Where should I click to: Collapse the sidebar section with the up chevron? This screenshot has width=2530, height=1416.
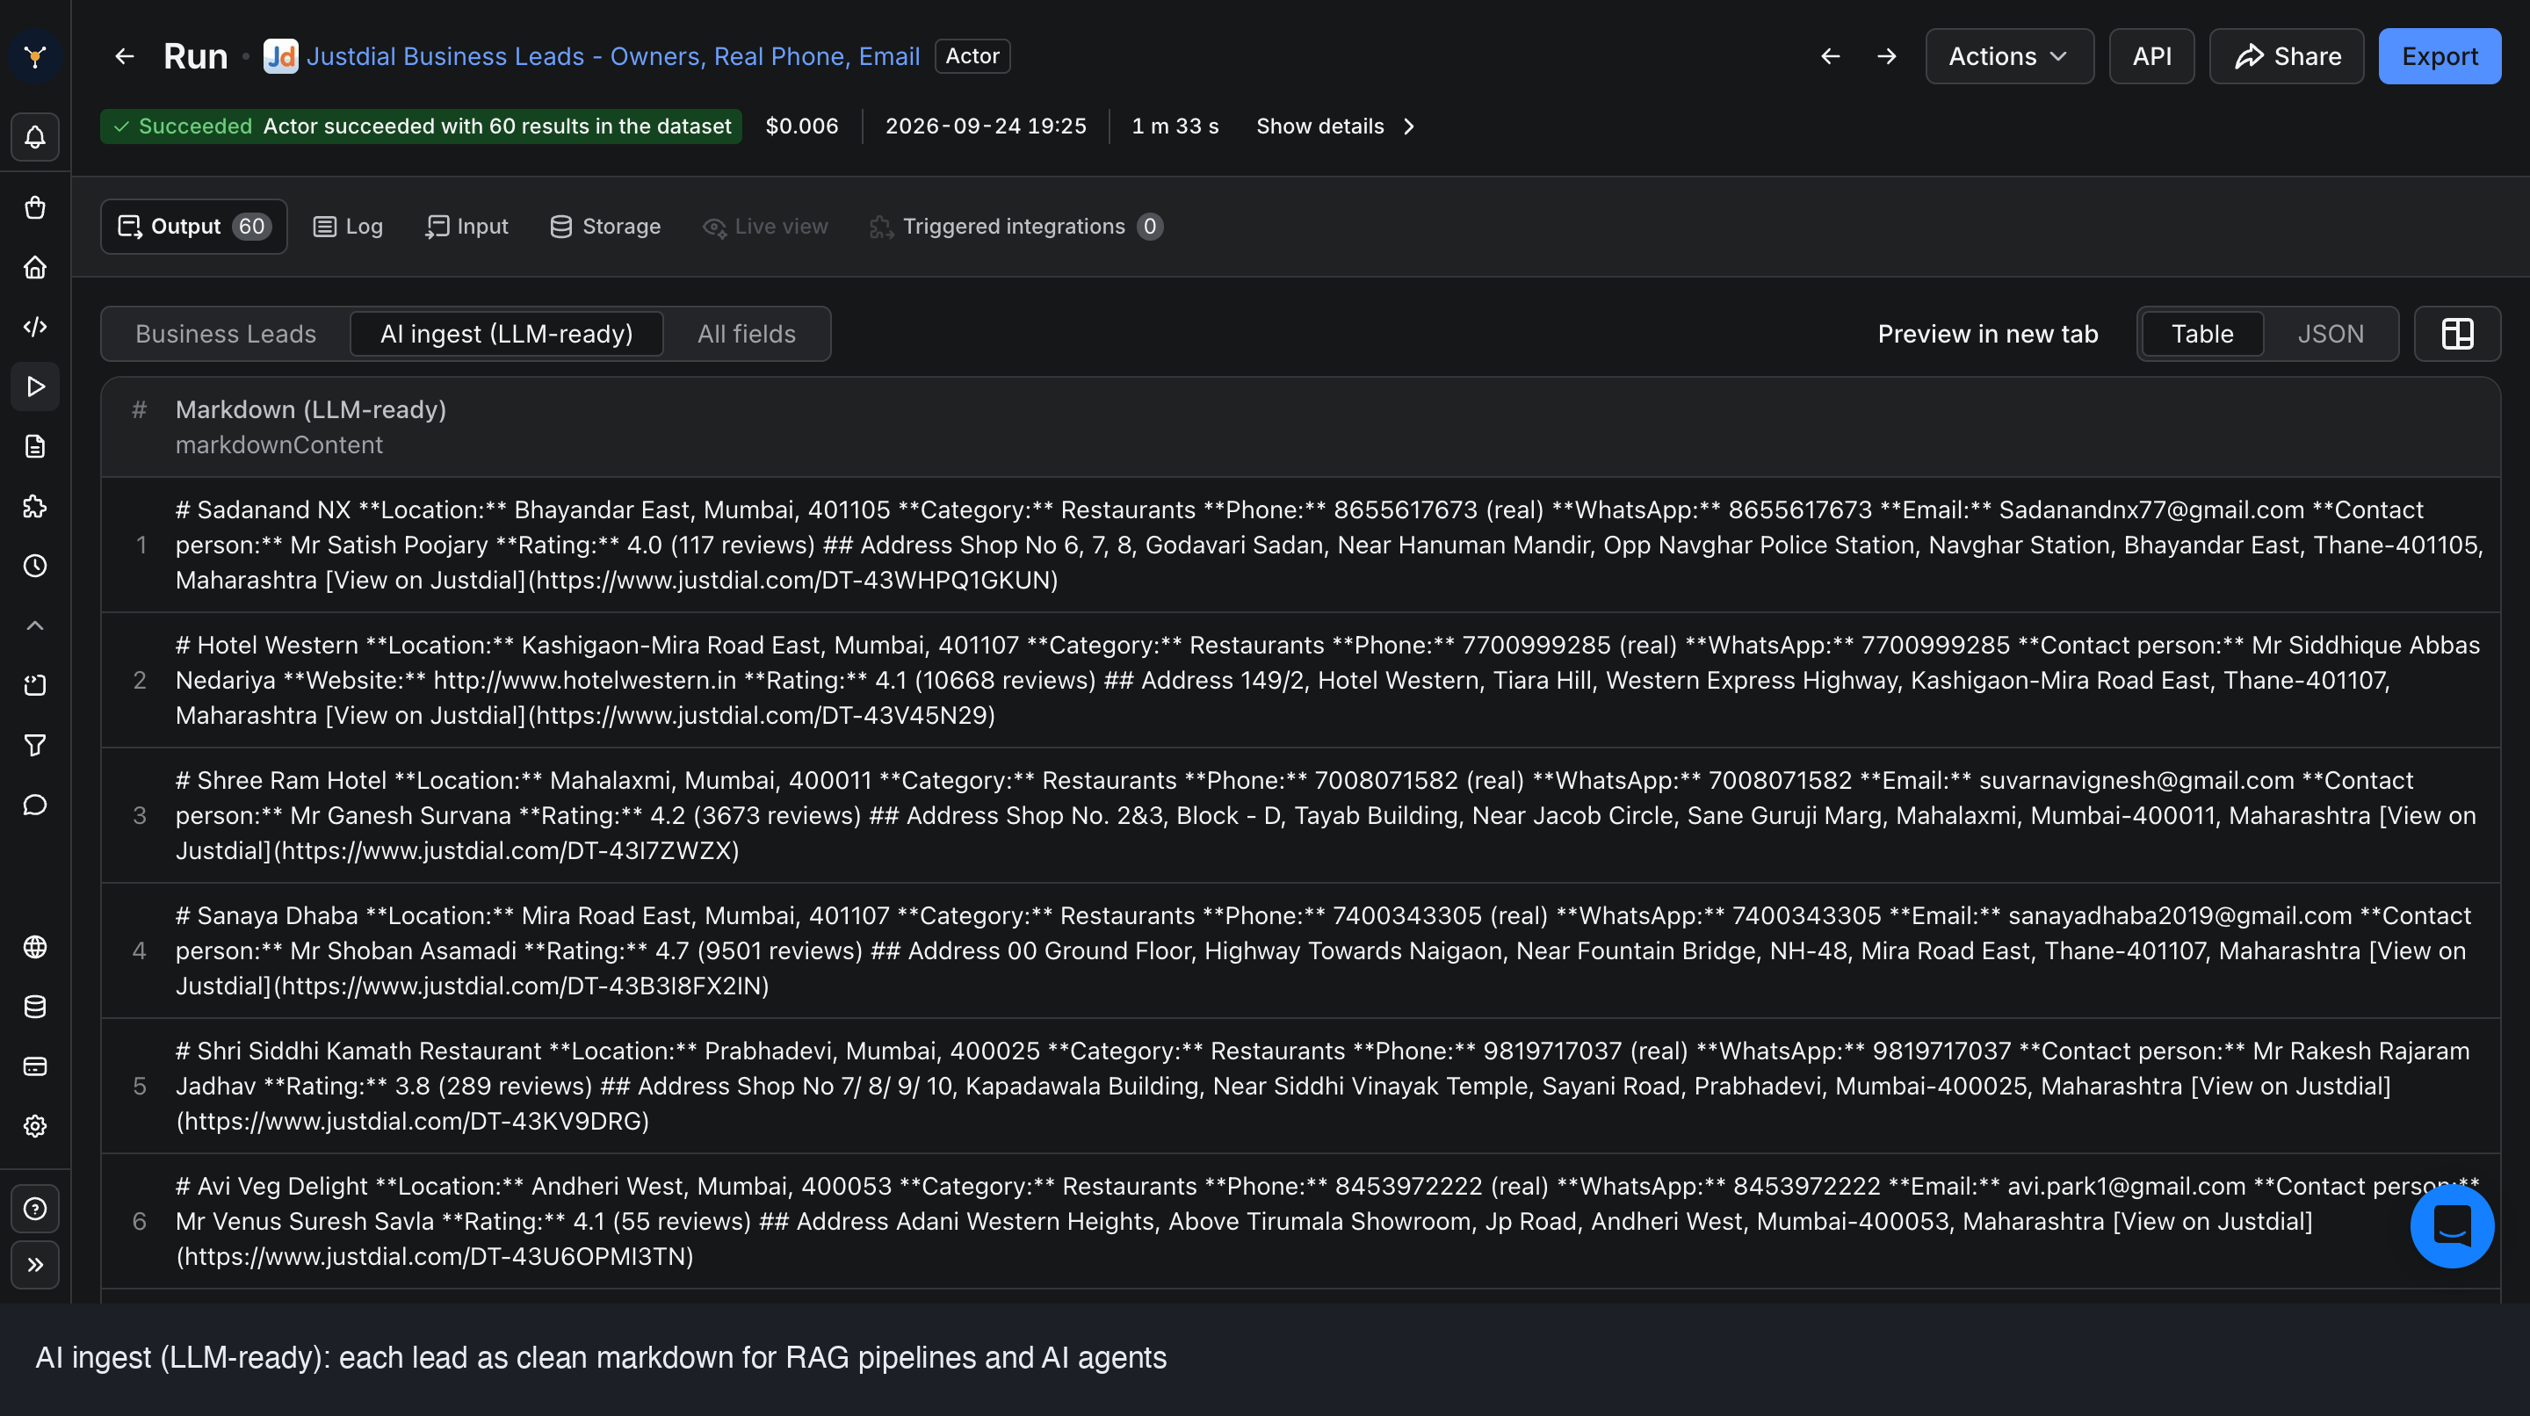34,625
